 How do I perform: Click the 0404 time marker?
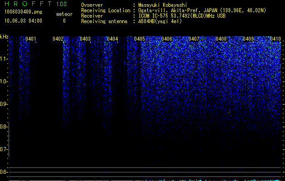(112, 39)
